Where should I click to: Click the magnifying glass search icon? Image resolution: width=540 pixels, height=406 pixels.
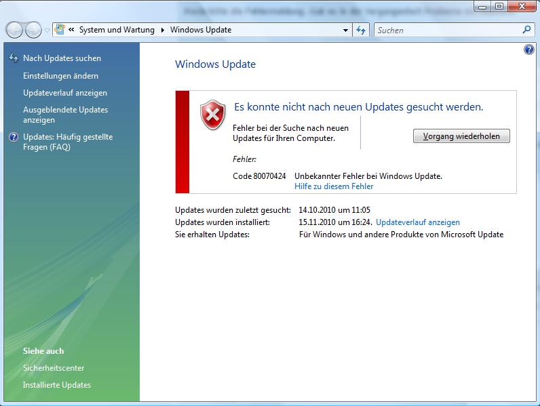526,30
